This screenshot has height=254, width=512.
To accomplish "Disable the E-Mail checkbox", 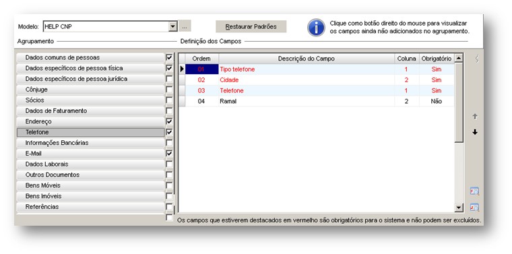I will (169, 154).
